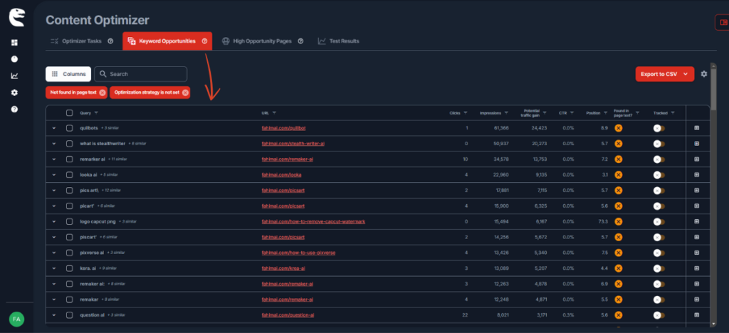Open the settings gear in left sidebar
The width and height of the screenshot is (729, 333).
click(x=14, y=92)
